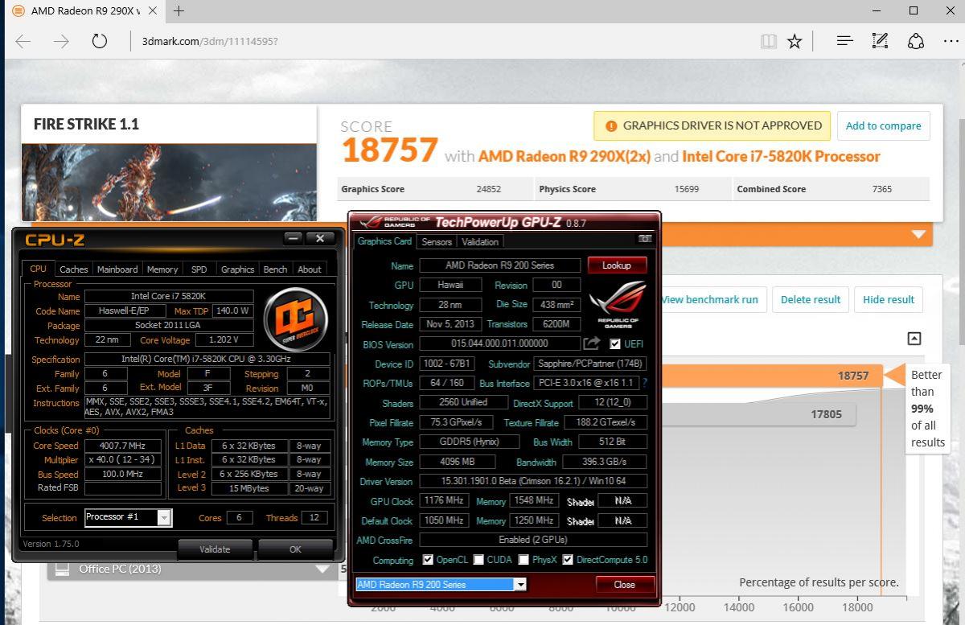Toggle the CUDA checkbox
Image resolution: width=965 pixels, height=625 pixels.
[x=478, y=560]
